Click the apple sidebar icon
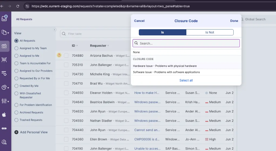This screenshot has height=151, width=276. [x=4, y=115]
